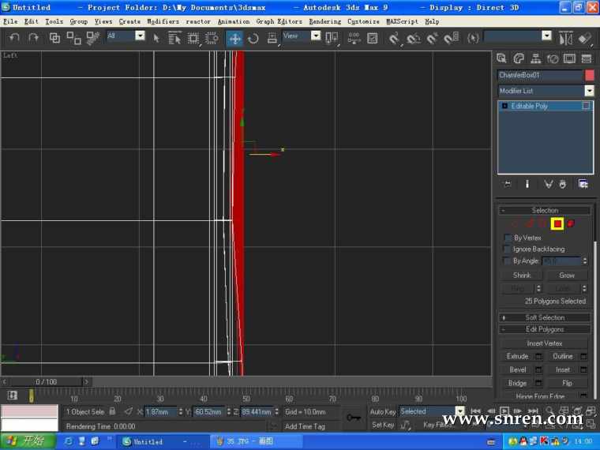Activate the Unlink Selection tool
This screenshot has width=600, height=450.
(73, 38)
